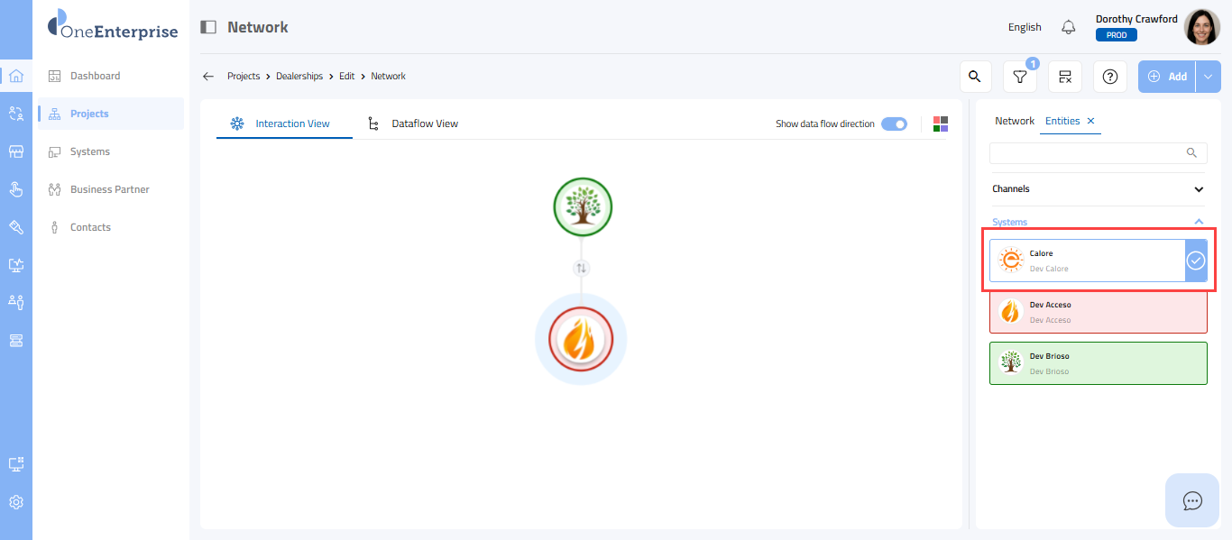Screen dimensions: 1232x540
Task: Go to Dealerships in breadcrumb
Action: tap(299, 77)
